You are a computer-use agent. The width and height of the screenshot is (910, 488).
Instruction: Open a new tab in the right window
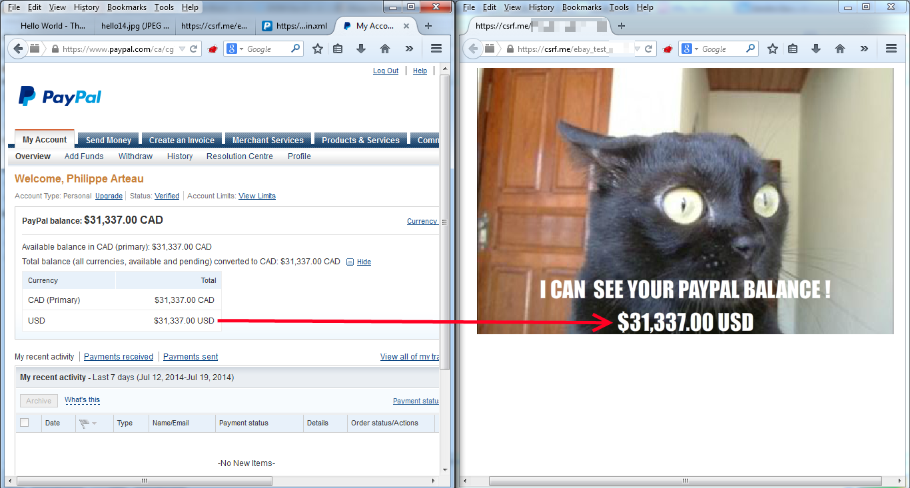point(622,26)
